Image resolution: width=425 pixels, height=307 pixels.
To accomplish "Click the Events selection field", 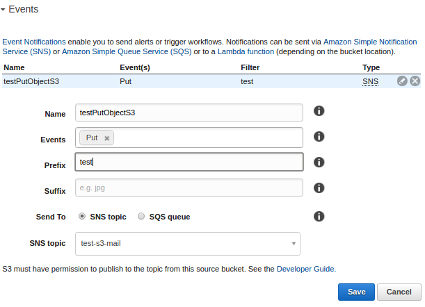I will [189, 138].
